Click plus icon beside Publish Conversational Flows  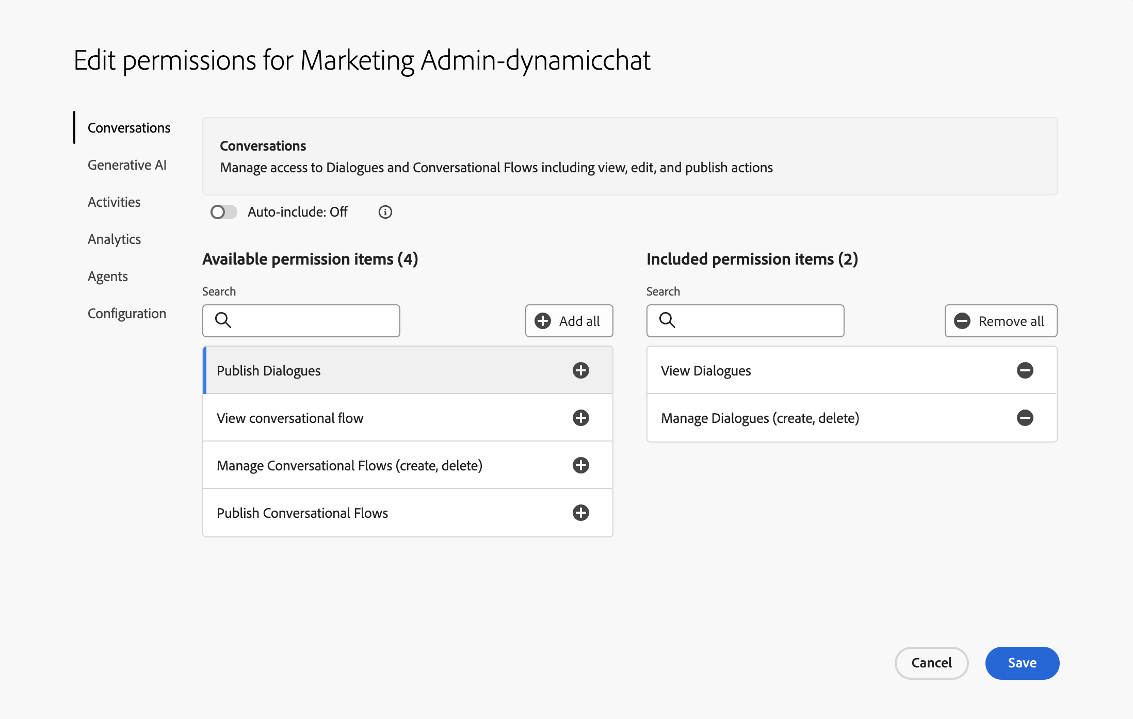coord(580,513)
